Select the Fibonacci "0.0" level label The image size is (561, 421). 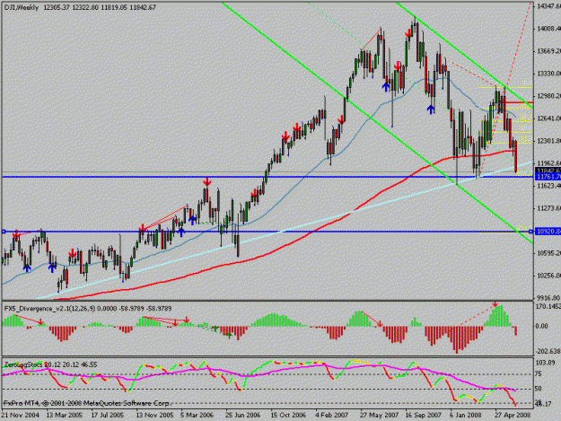(527, 83)
